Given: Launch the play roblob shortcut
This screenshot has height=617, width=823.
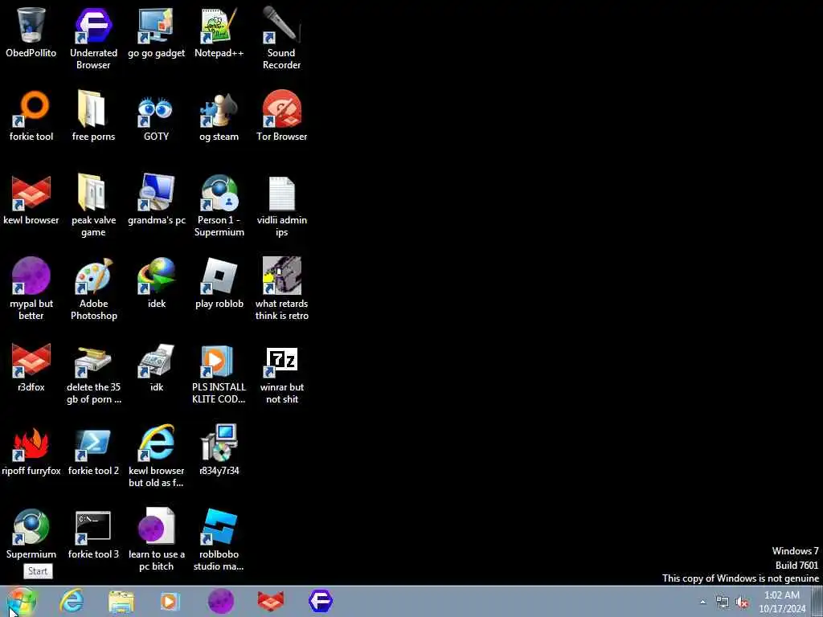Looking at the screenshot, I should pos(219,282).
